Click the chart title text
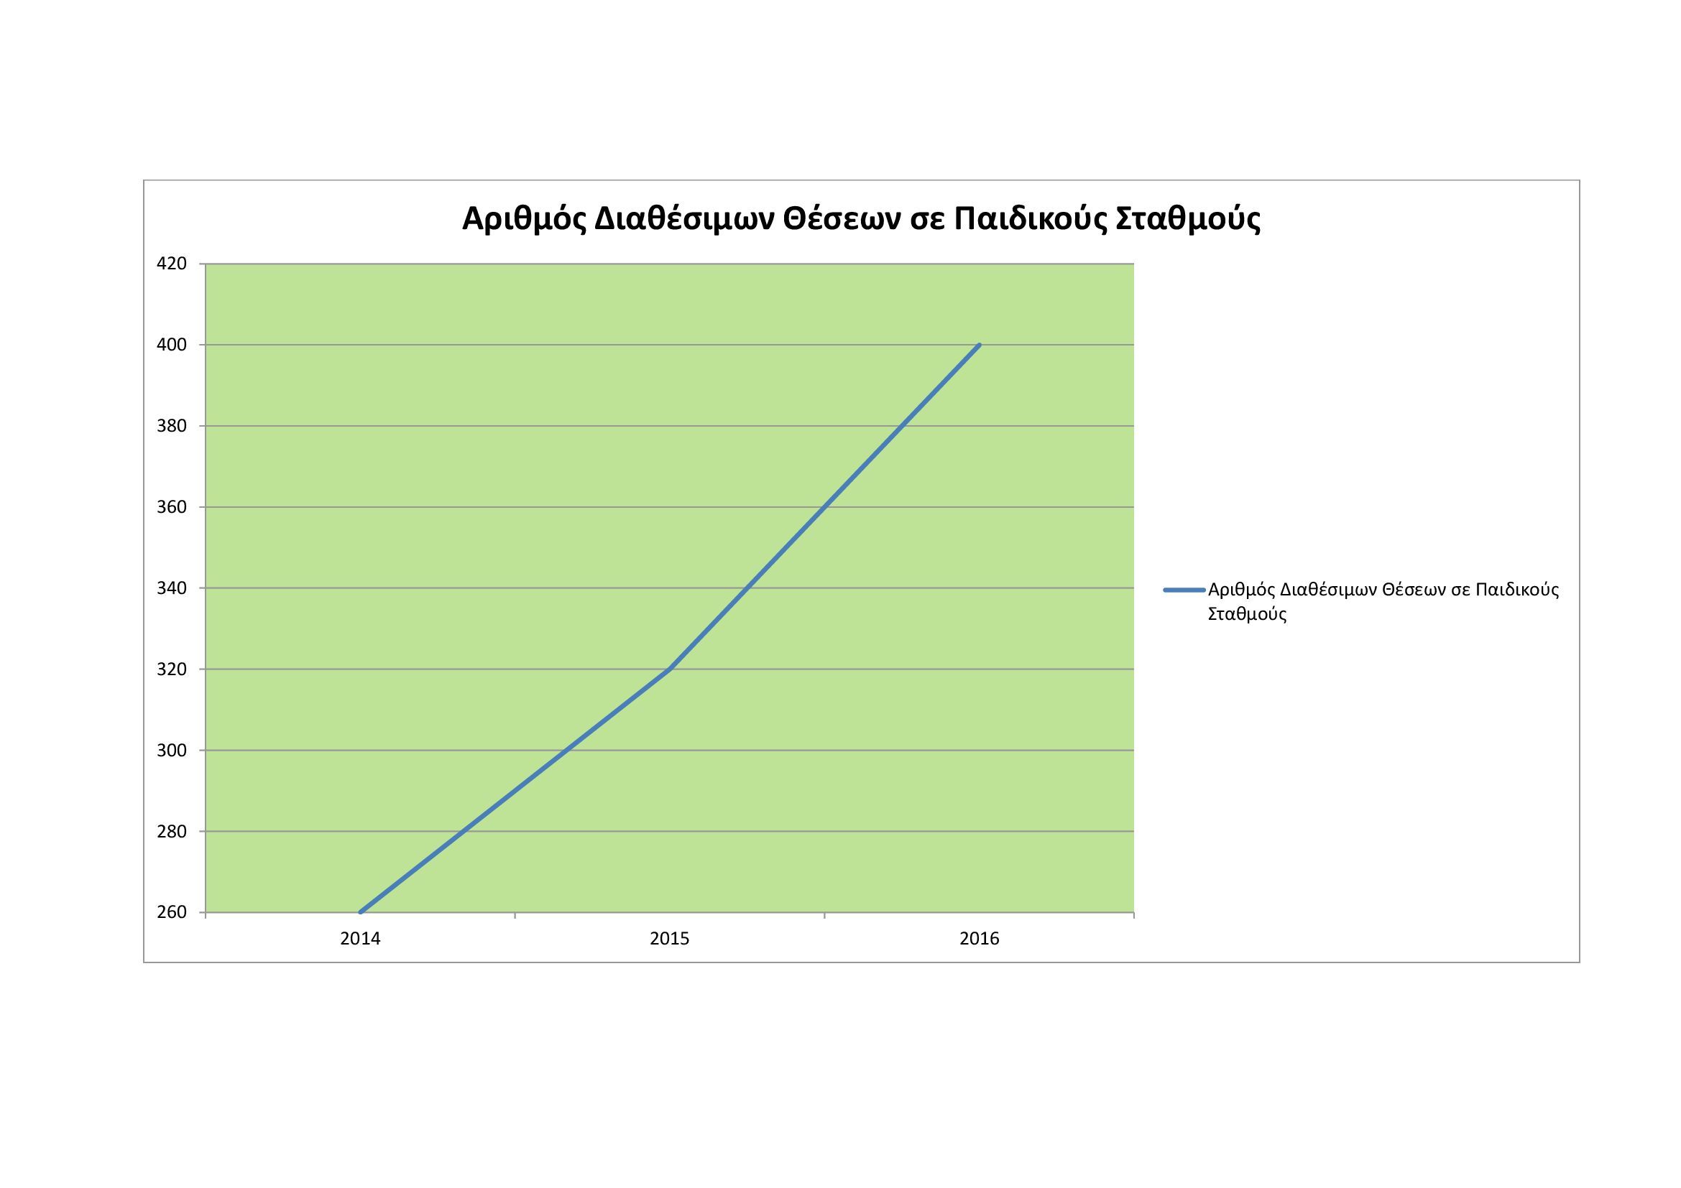Viewport: 1681px width, 1188px height. [x=861, y=219]
